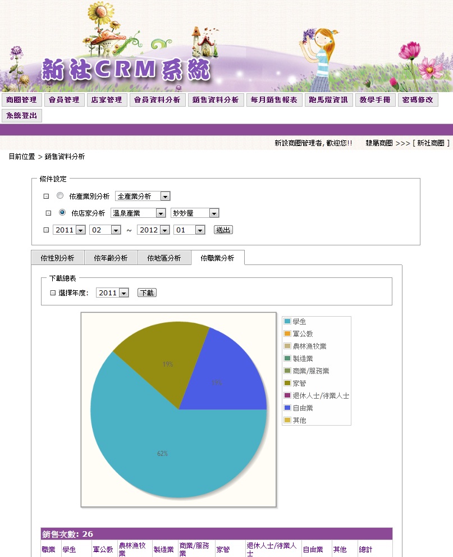This screenshot has height=557, width=453.
Task: Expand the 溫泉產業 industry dropdown
Action: pyautogui.click(x=138, y=213)
